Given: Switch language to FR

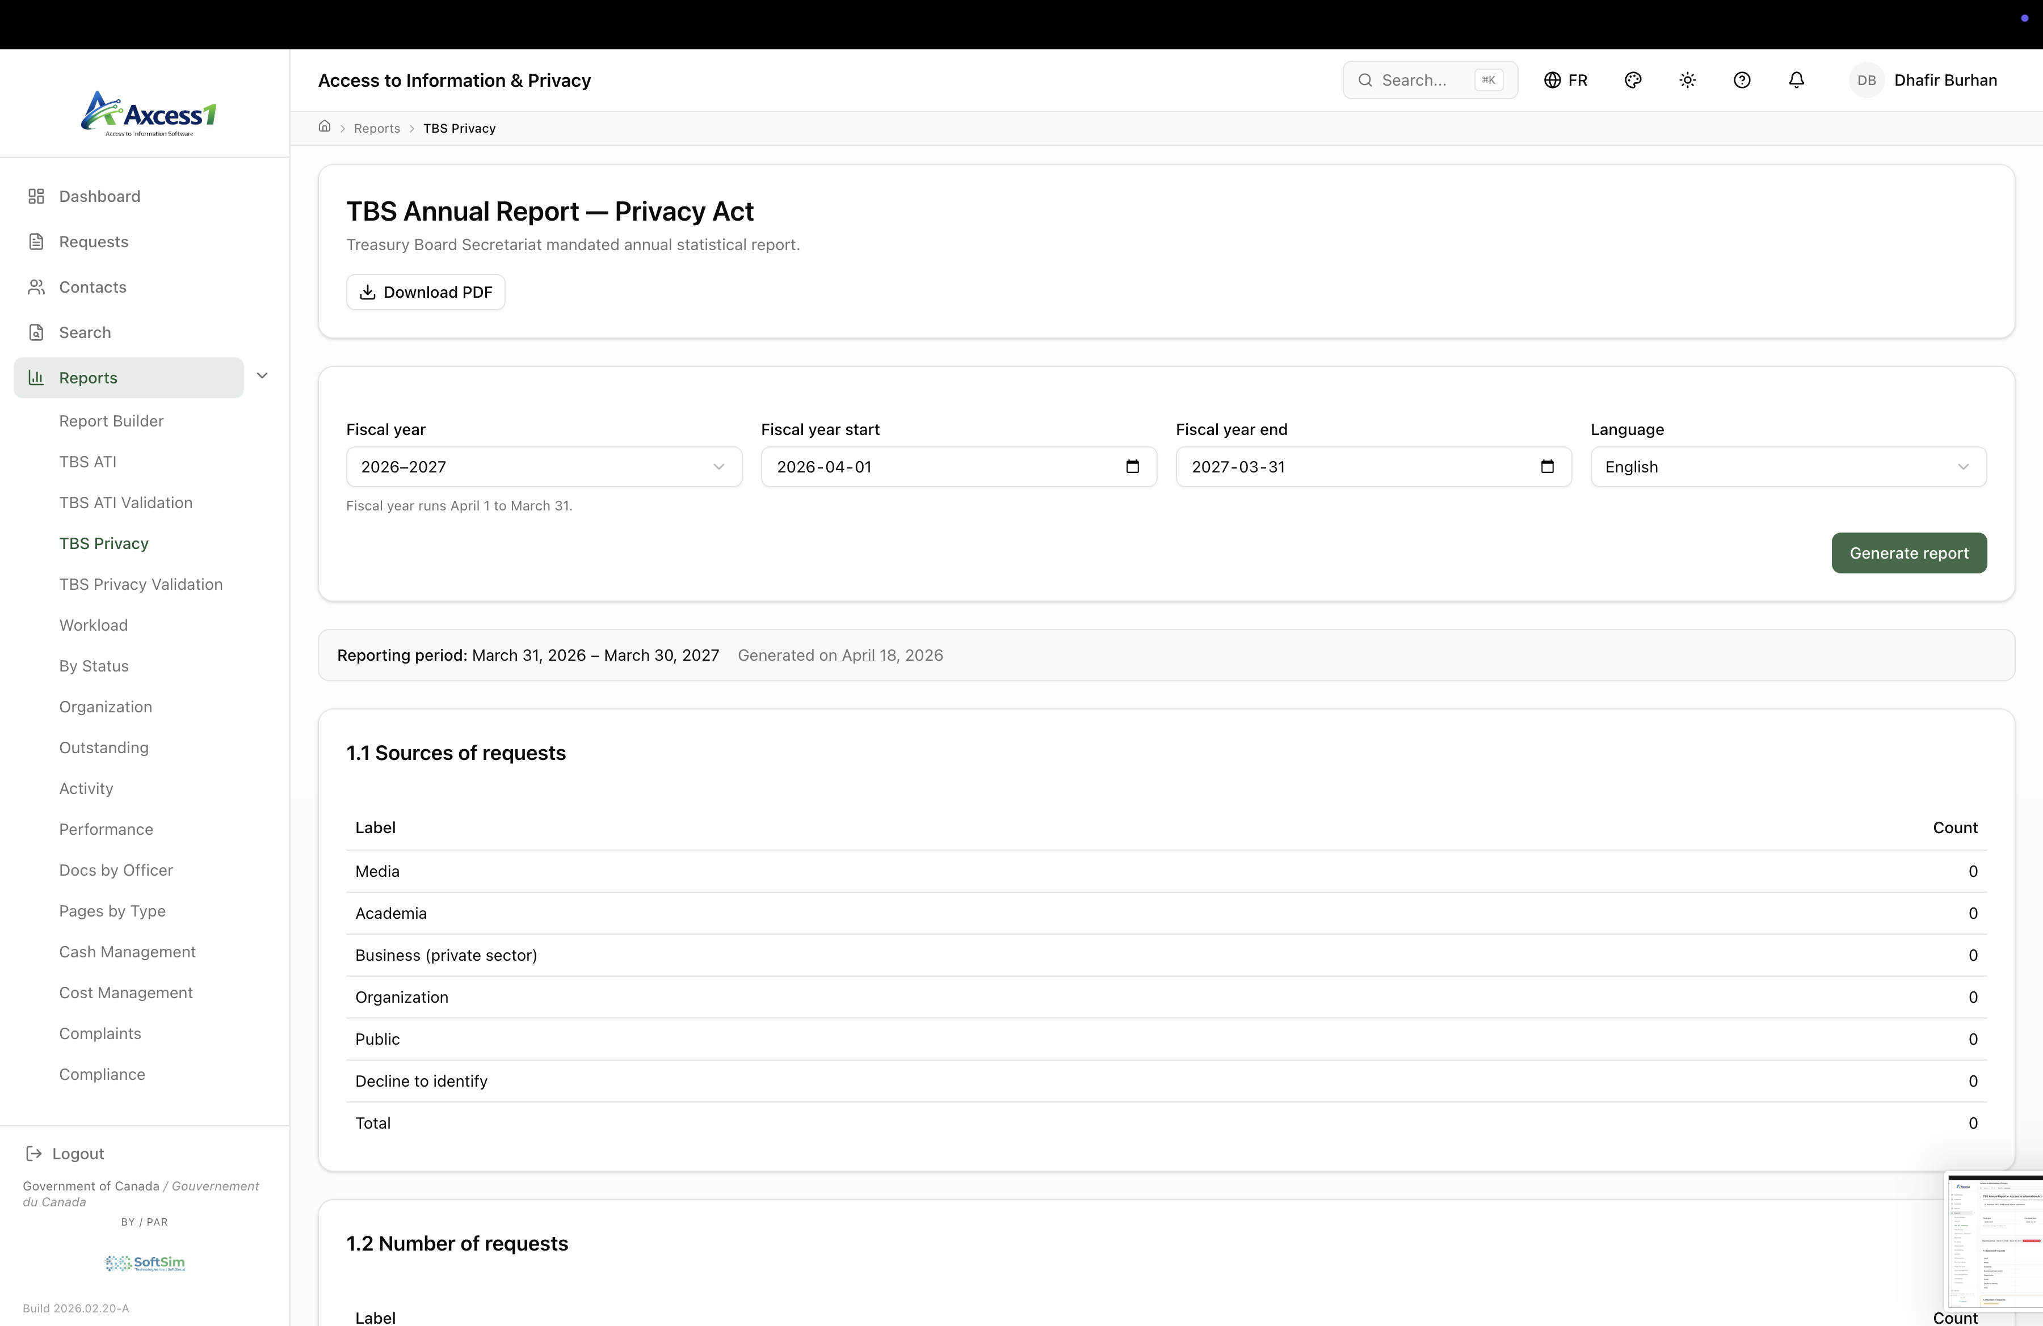Looking at the screenshot, I should [x=1566, y=80].
